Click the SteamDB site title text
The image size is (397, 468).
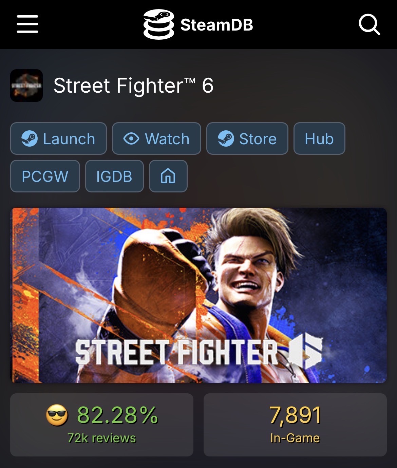click(x=217, y=25)
